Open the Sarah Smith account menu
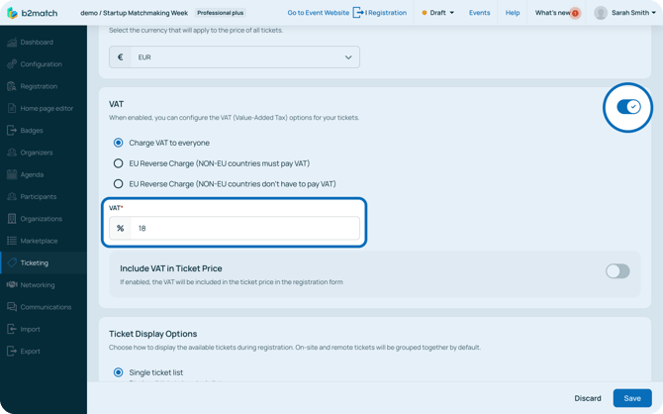663x414 pixels. pos(627,13)
